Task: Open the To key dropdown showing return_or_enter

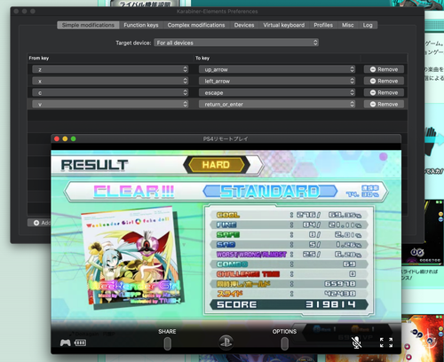Action: tap(277, 104)
